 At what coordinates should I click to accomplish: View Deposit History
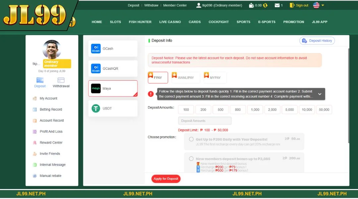click(317, 40)
